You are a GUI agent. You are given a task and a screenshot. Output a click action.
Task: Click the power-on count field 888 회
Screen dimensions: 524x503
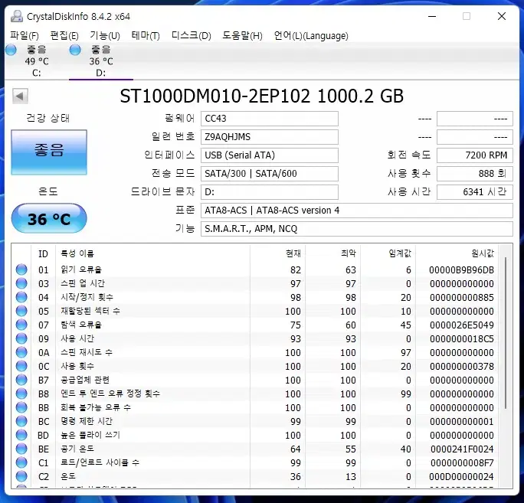click(474, 174)
